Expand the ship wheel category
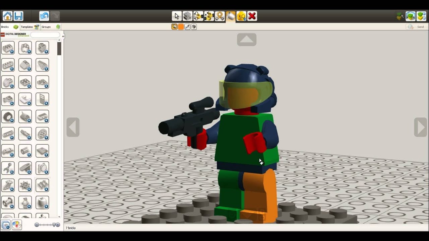 point(25,185)
